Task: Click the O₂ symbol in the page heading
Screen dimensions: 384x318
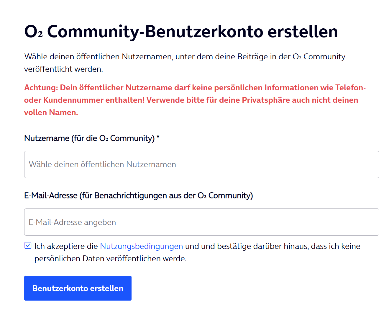Action: pyautogui.click(x=33, y=31)
